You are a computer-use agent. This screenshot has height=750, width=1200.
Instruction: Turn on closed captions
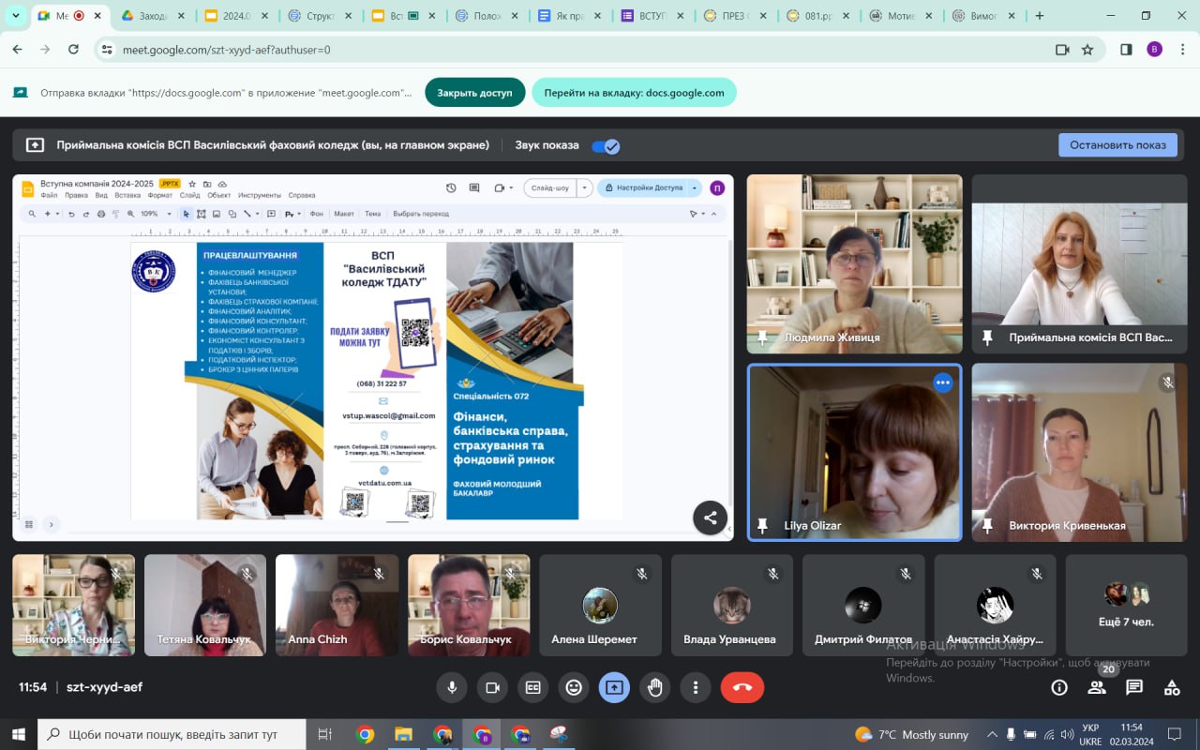[x=532, y=687]
